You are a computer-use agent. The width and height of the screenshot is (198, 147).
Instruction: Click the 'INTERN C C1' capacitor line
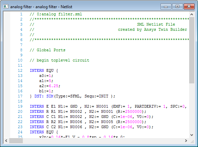click(x=91, y=117)
